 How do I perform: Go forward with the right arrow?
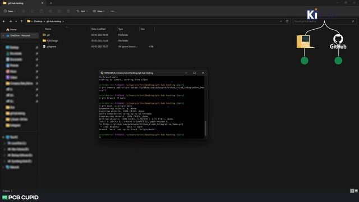click(x=10, y=21)
